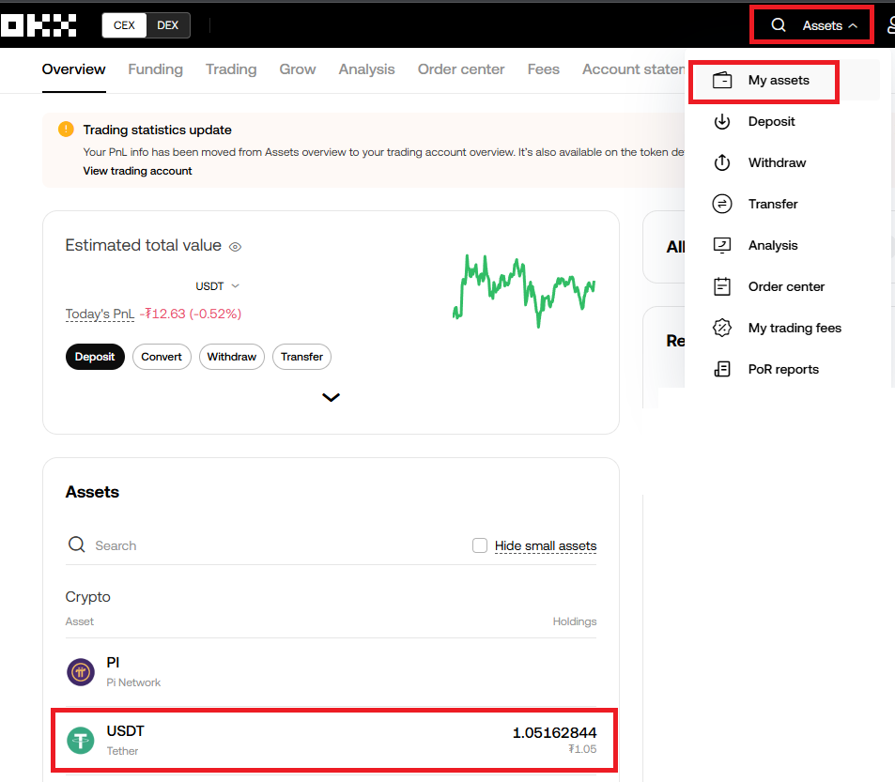Open the Order center tab

click(461, 69)
